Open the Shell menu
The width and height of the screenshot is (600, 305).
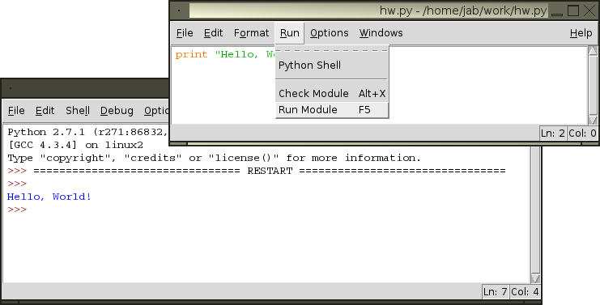pyautogui.click(x=77, y=111)
